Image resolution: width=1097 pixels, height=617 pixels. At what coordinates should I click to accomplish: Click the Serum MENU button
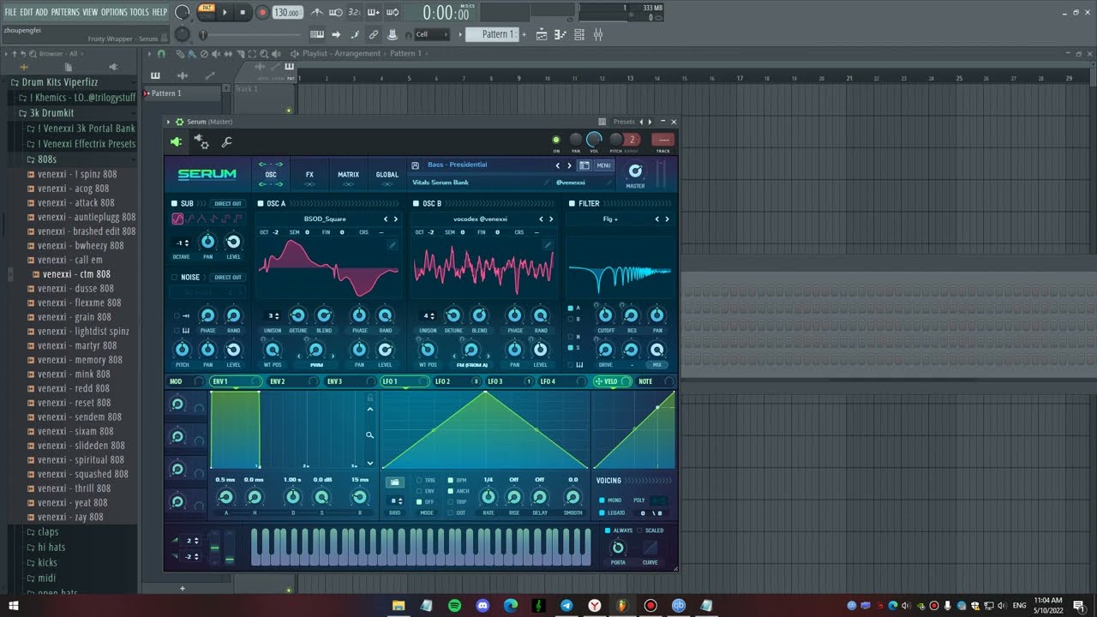pyautogui.click(x=603, y=165)
